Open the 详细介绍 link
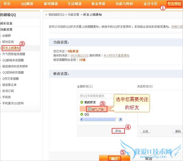 (x=177, y=27)
